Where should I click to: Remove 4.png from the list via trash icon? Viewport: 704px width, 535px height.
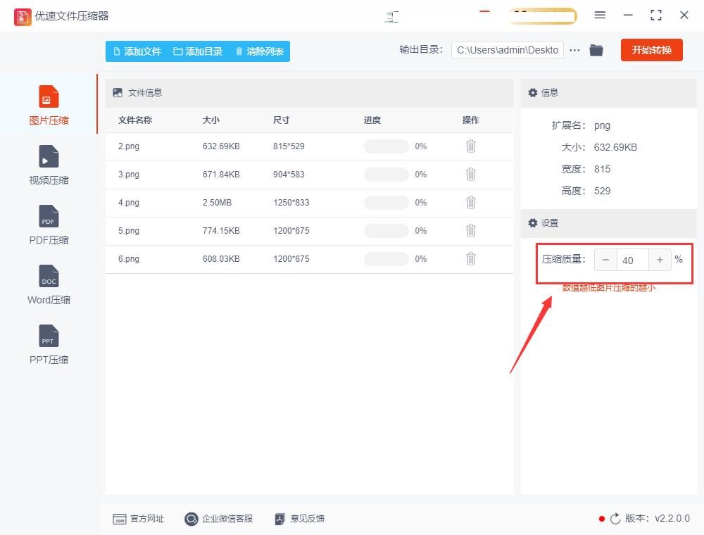[x=470, y=202]
